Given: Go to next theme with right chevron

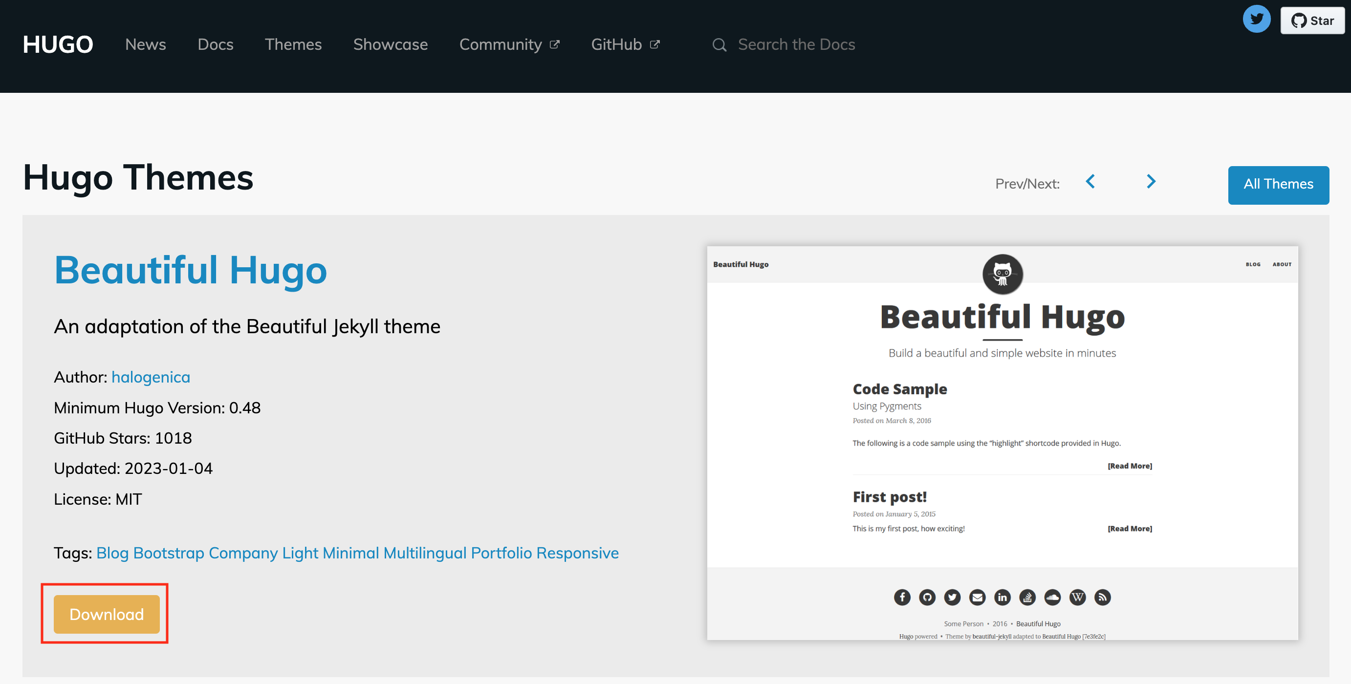Looking at the screenshot, I should tap(1151, 182).
